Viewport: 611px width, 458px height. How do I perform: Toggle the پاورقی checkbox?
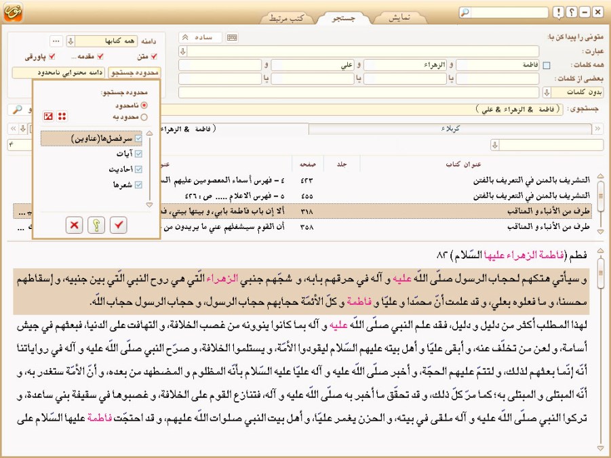click(52, 56)
